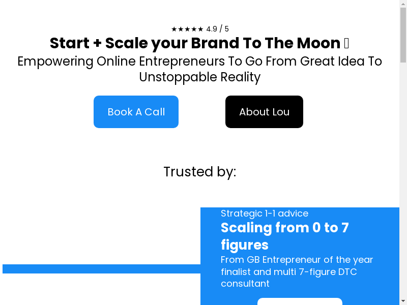Image resolution: width=407 pixels, height=305 pixels.
Task: Click the Trusted by: heading
Action: (x=199, y=172)
